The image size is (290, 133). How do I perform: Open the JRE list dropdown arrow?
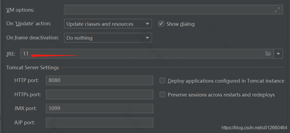click(279, 54)
